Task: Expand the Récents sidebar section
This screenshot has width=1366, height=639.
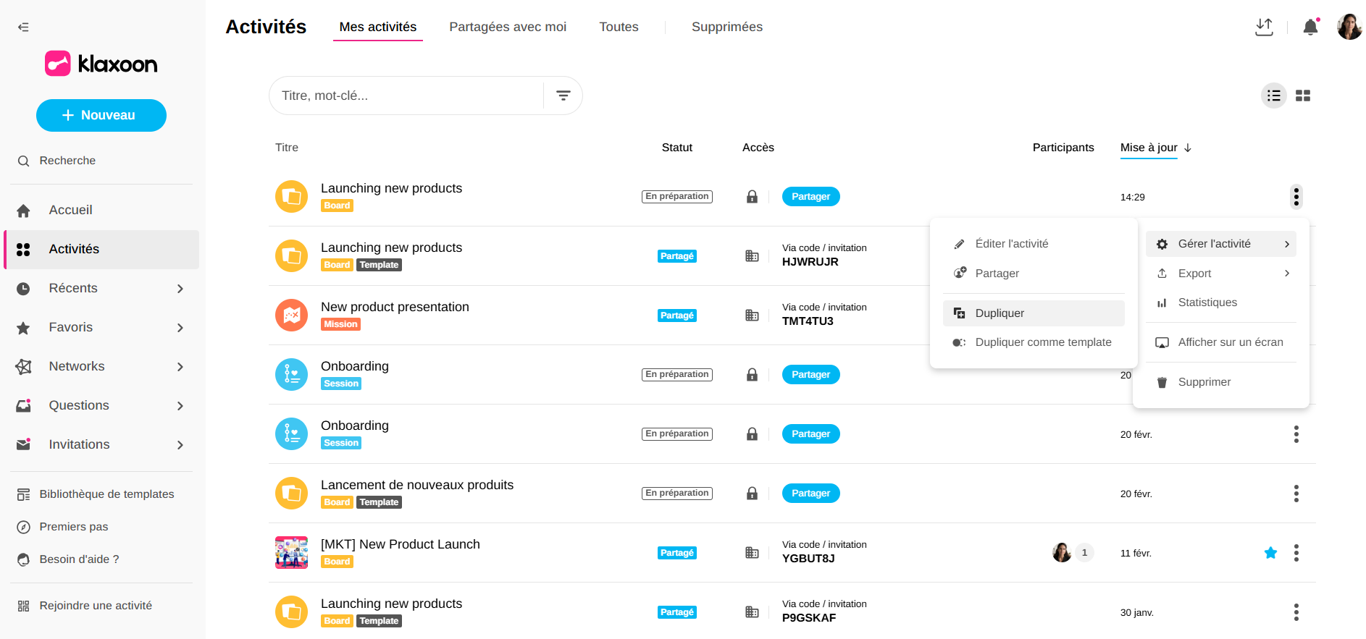Action: click(x=180, y=289)
